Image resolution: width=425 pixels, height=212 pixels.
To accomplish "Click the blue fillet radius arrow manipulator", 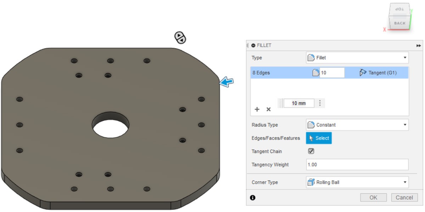I will (x=227, y=82).
